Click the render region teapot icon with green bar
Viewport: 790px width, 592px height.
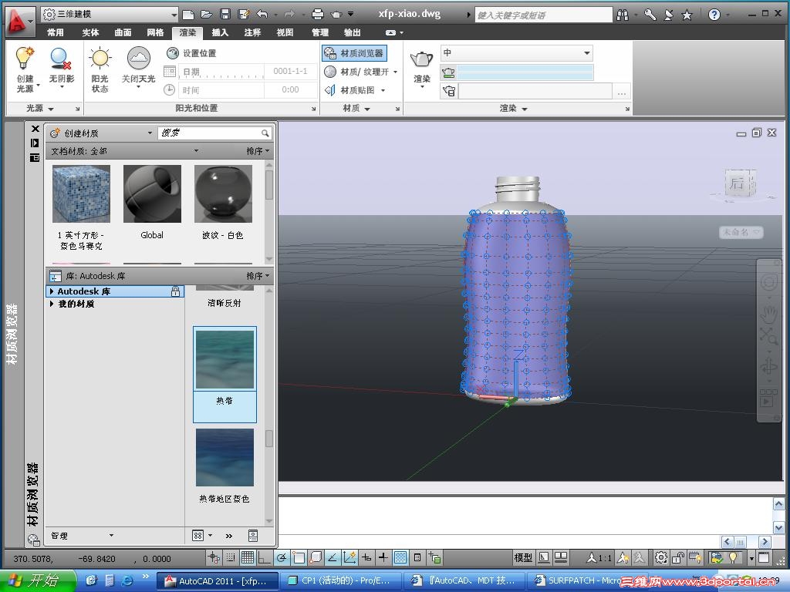coord(448,73)
